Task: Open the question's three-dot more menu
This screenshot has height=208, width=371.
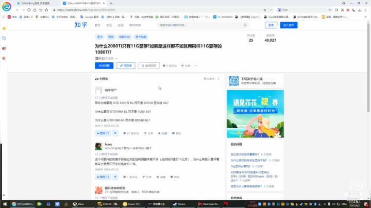Action: [x=196, y=66]
